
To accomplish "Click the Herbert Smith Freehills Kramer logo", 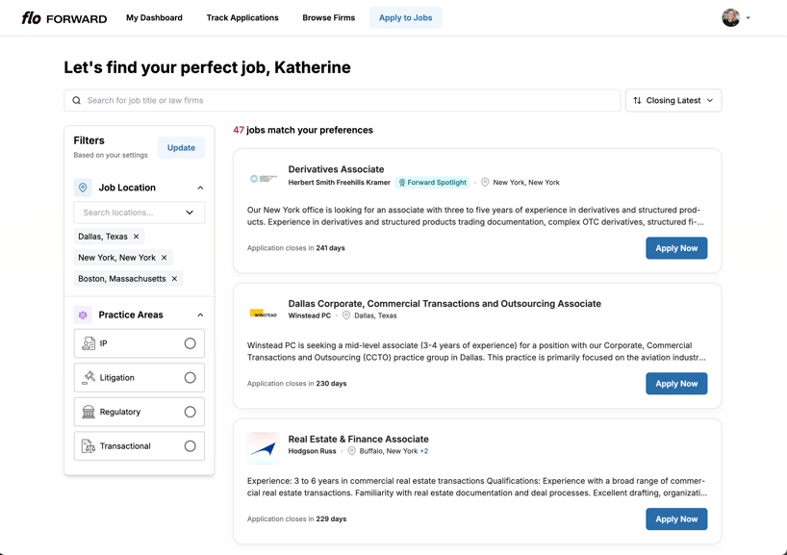I will click(x=264, y=179).
